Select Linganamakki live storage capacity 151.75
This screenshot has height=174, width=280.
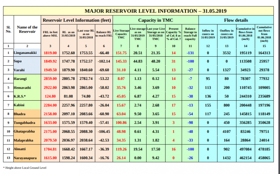click(x=121, y=53)
